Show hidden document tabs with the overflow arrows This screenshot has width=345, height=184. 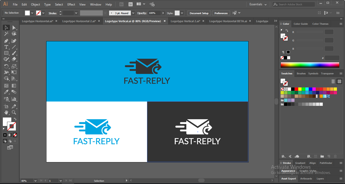click(x=276, y=21)
